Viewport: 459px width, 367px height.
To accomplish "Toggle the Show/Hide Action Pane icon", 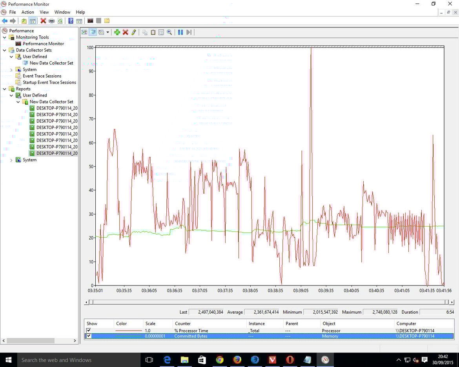I will coord(79,21).
